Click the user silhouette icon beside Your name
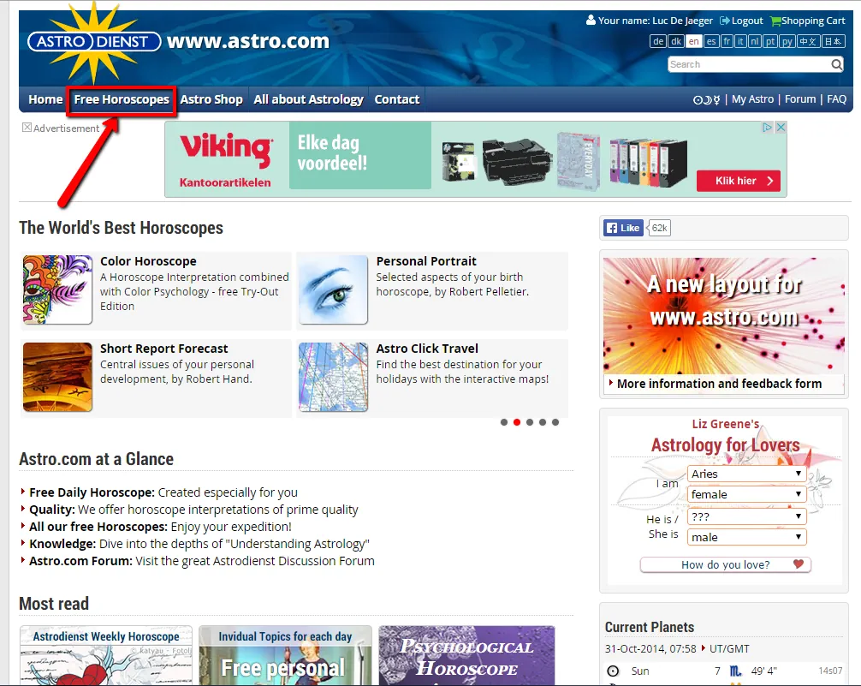 [592, 20]
